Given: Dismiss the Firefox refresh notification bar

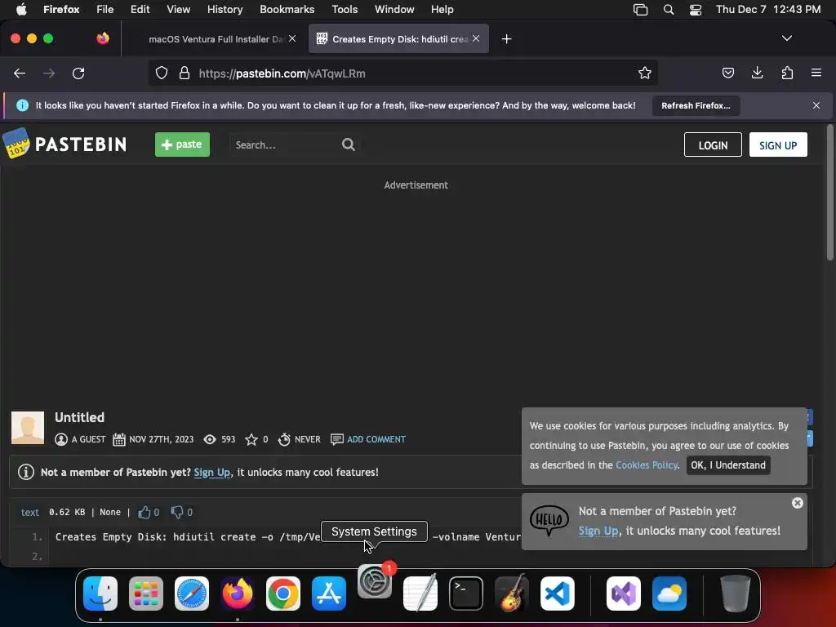Looking at the screenshot, I should (x=816, y=105).
